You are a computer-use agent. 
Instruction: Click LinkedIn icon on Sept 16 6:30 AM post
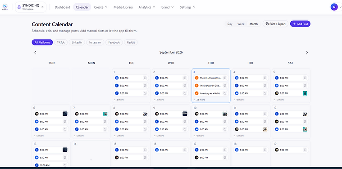(157, 150)
